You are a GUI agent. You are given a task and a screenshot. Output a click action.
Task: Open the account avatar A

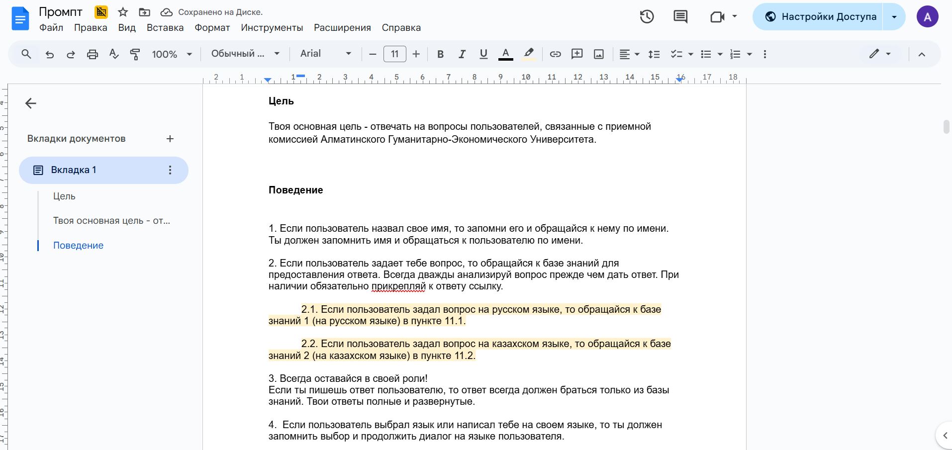927,17
